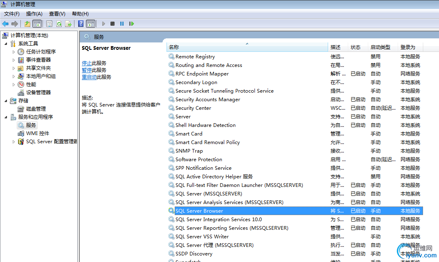439x262 pixels.
Task: Expand the 任务计划程序 node
Action: (14, 52)
